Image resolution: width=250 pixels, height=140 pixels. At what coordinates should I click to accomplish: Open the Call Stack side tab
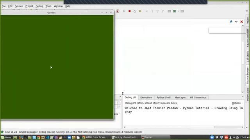pos(248,56)
